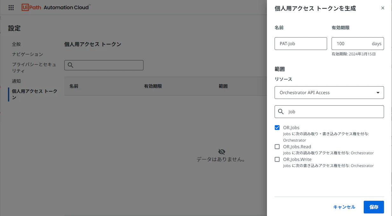Check the OR.Jobs.Write checkbox
The image size is (392, 216).
(277, 159)
